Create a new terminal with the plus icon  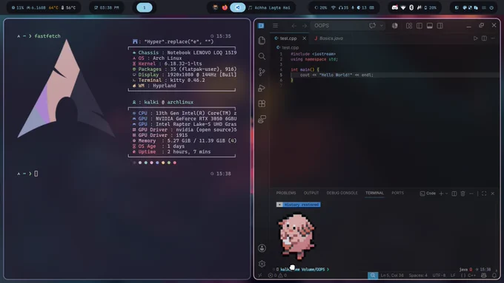point(441,194)
